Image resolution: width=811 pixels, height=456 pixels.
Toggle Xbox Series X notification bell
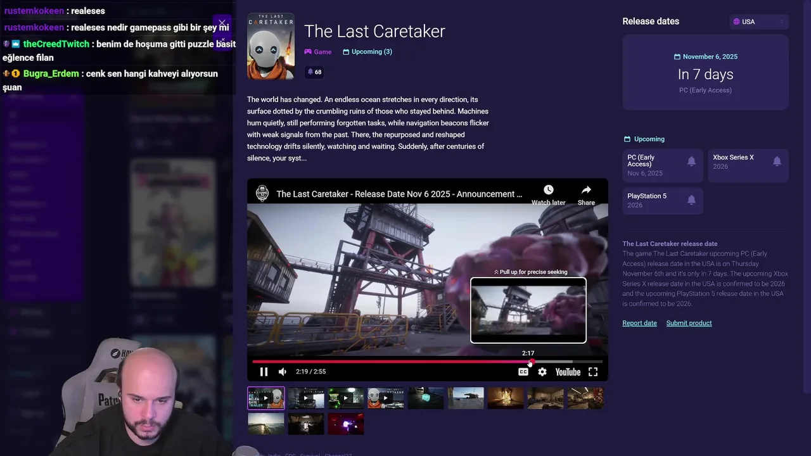pos(777,161)
